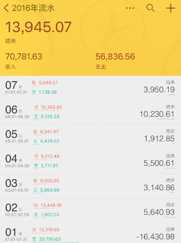Image resolution: width=181 pixels, height=243 pixels.
Task: Expand the 07 month row
Action: (90, 88)
